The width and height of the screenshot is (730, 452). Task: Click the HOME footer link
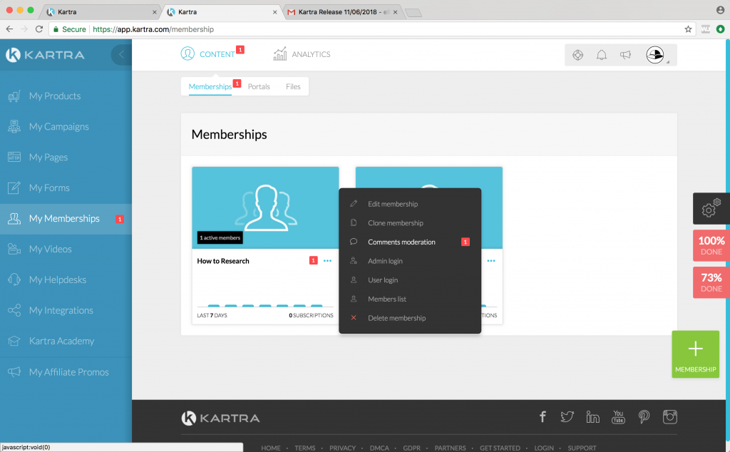click(271, 448)
